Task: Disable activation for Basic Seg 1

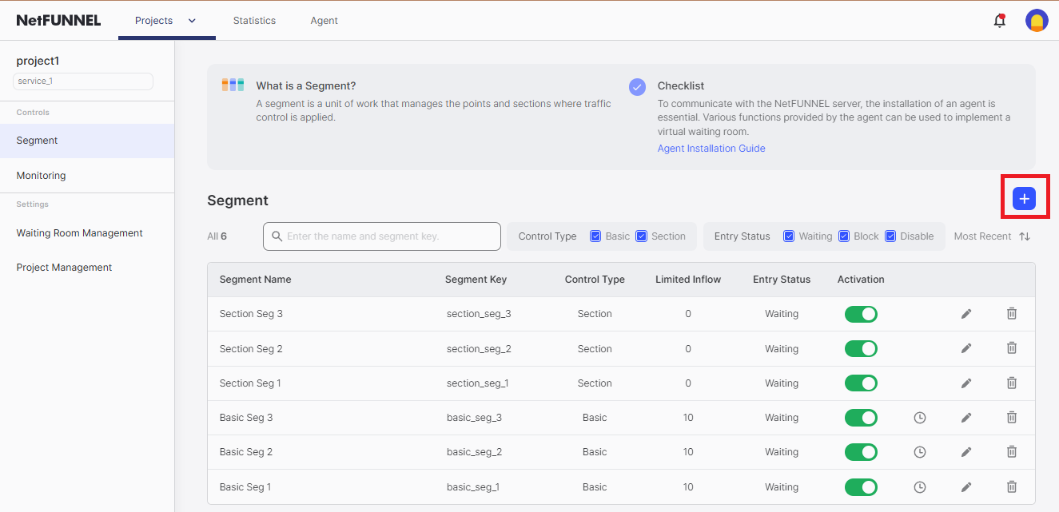Action: coord(861,486)
